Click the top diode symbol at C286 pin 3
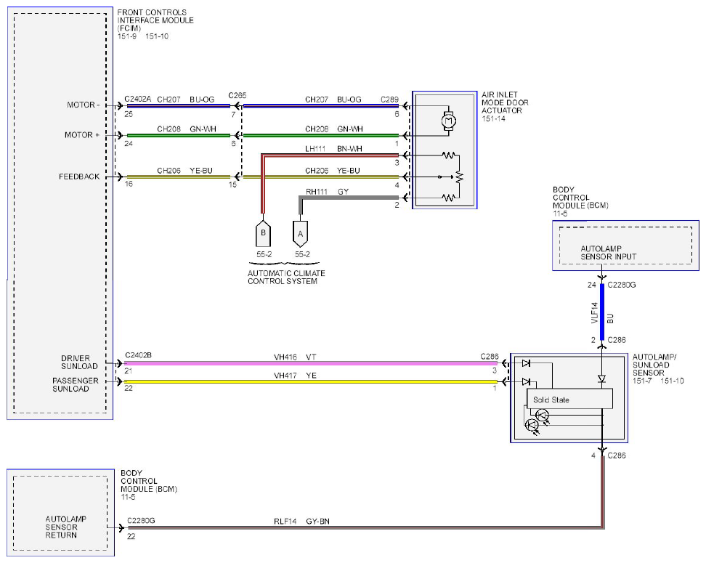The height and width of the screenshot is (563, 706). tap(525, 363)
